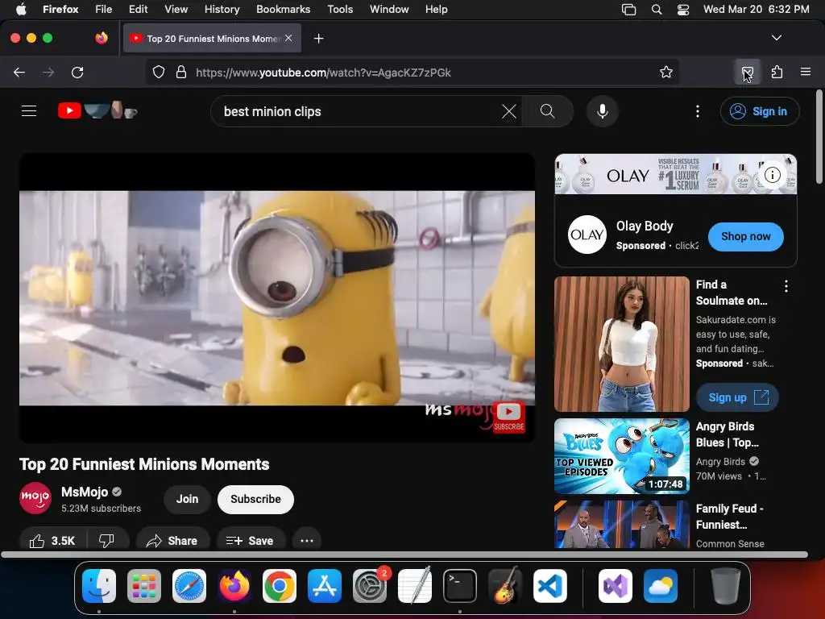Open the Bookmarks menu

coord(283,10)
